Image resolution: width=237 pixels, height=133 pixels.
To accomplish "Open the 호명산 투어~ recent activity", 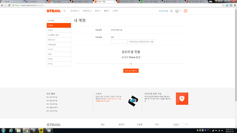I will [54, 108].
